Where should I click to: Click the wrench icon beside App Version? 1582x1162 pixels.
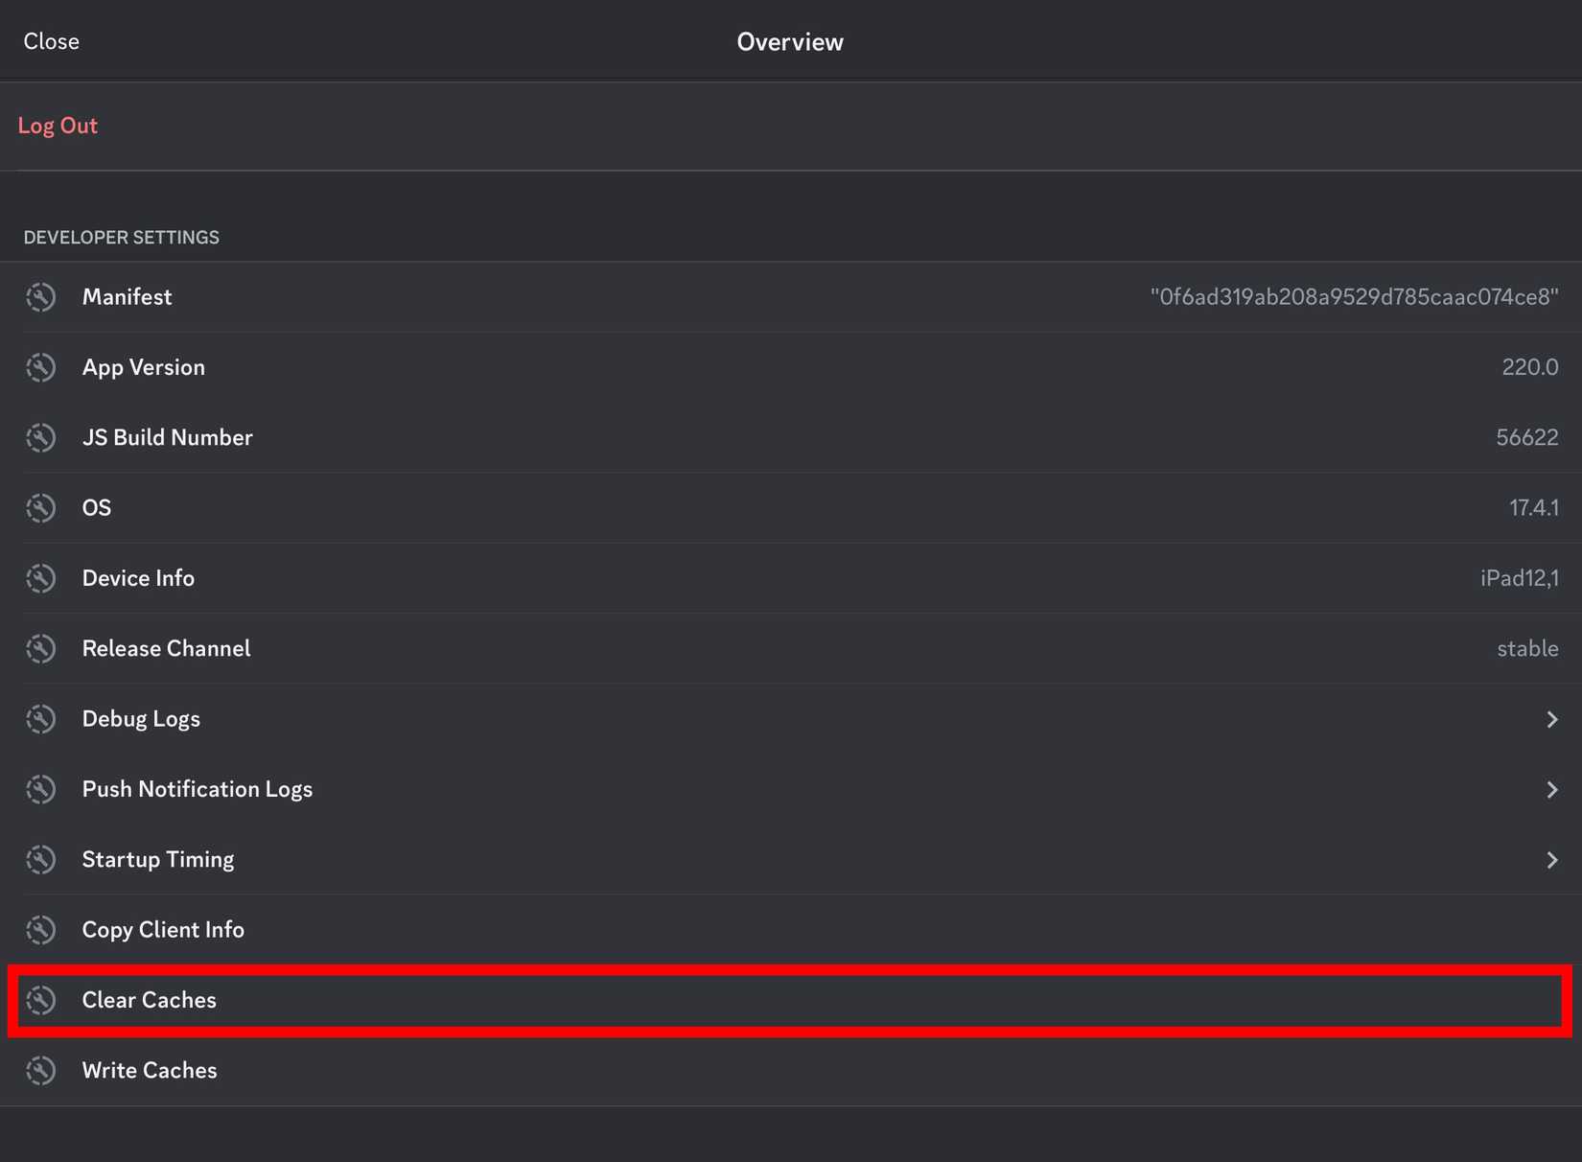coord(40,367)
